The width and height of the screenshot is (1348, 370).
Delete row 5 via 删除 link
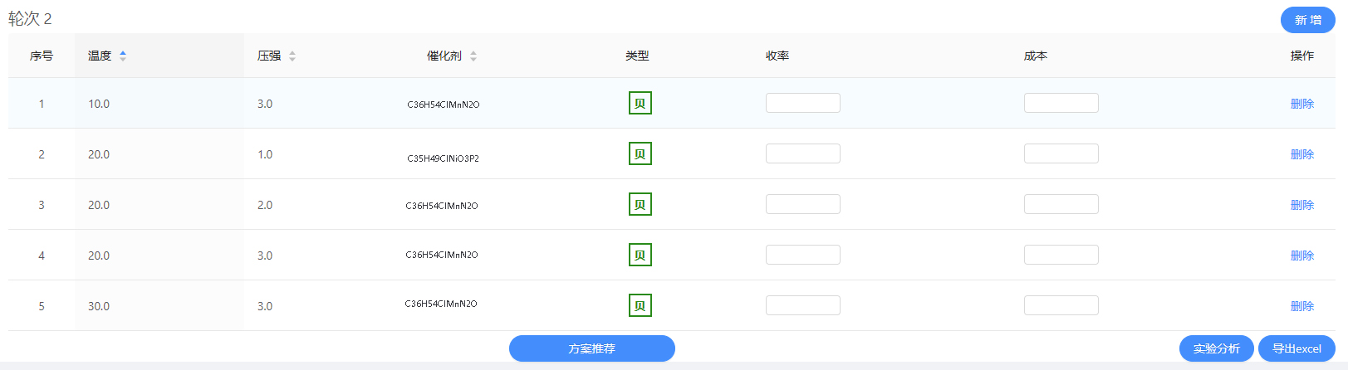pos(1301,306)
